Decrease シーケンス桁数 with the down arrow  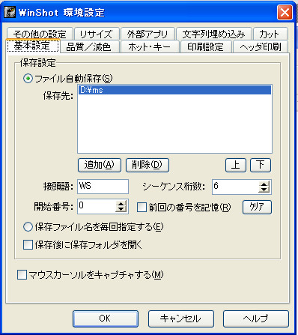click(x=264, y=190)
